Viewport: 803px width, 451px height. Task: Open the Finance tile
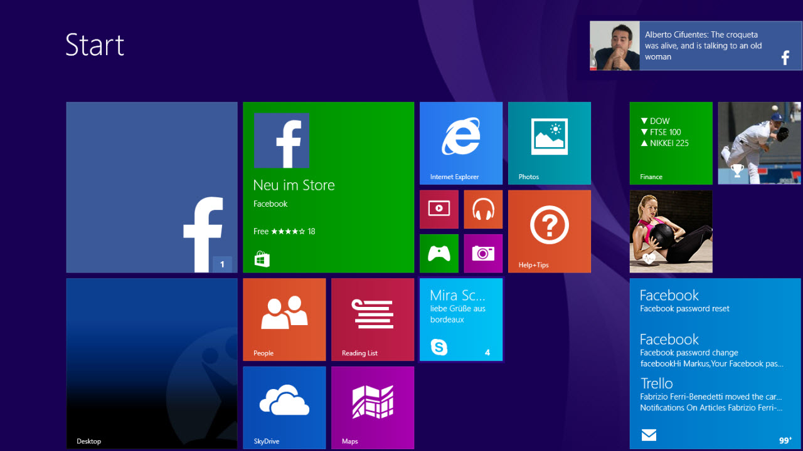click(x=671, y=143)
